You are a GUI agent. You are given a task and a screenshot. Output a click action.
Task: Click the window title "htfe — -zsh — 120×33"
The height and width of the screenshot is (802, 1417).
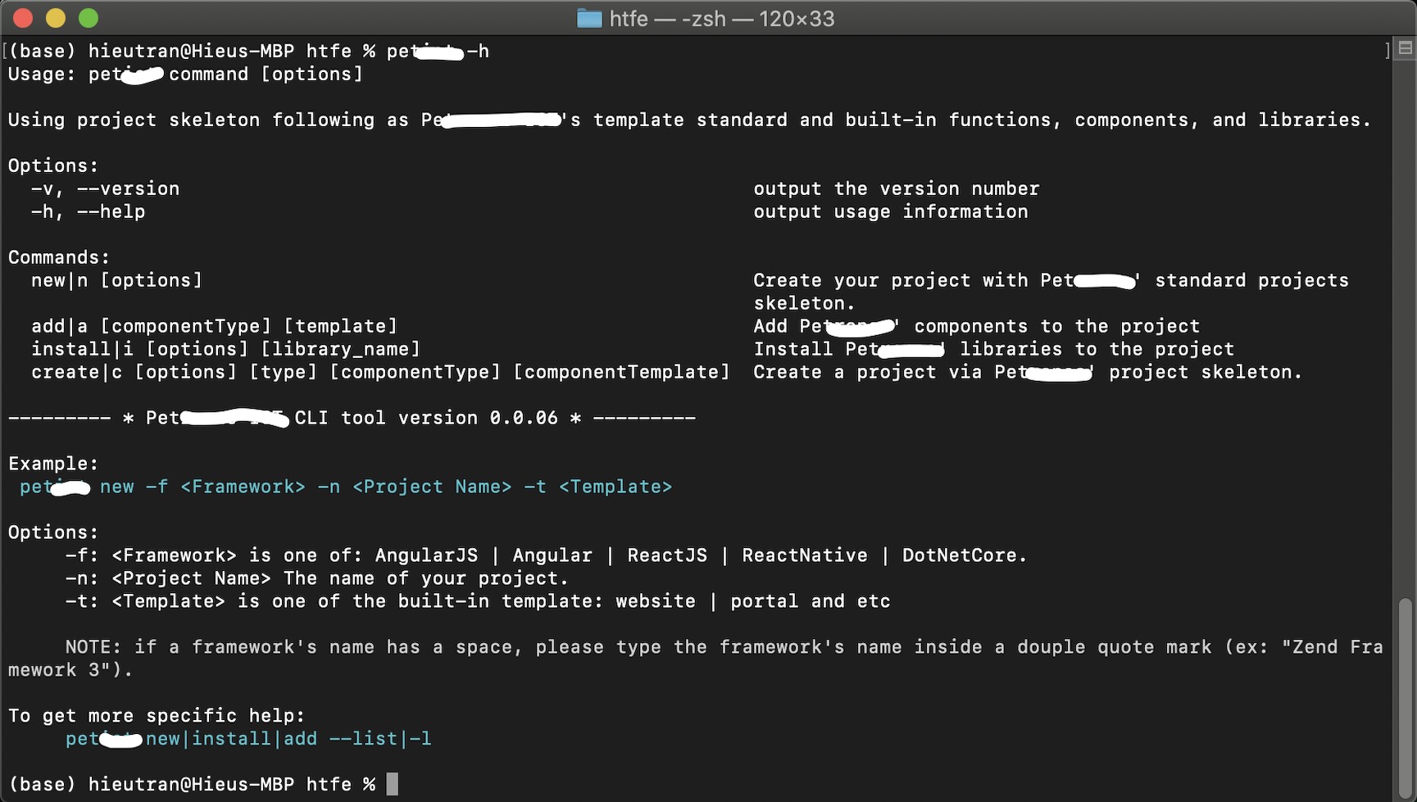pos(720,18)
